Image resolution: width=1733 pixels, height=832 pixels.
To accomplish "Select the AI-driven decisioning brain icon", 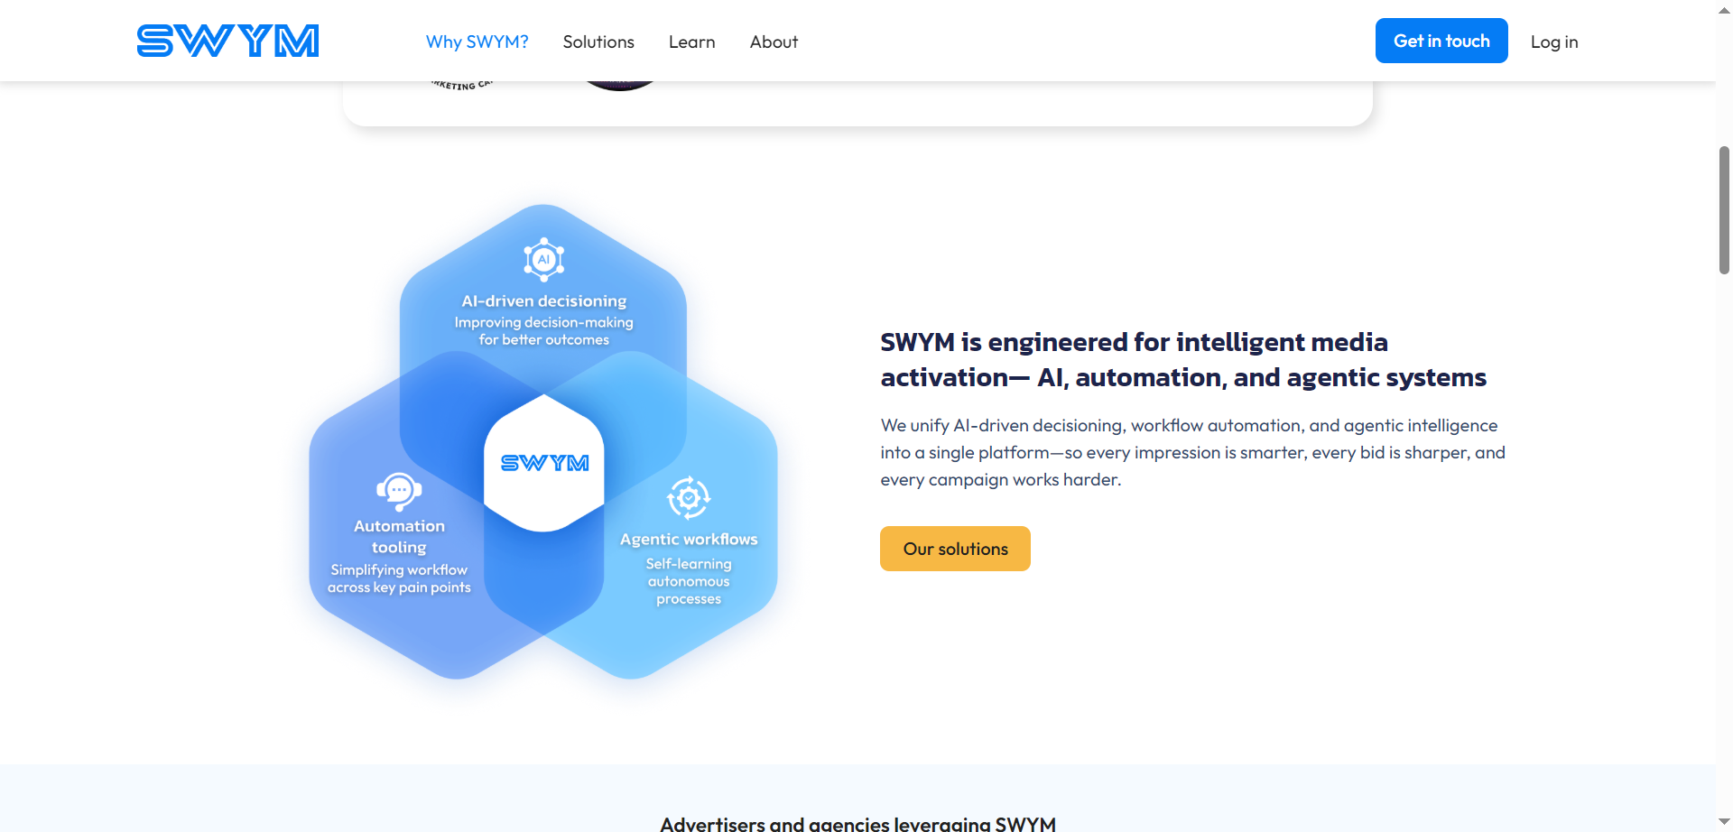I will pyautogui.click(x=542, y=258).
